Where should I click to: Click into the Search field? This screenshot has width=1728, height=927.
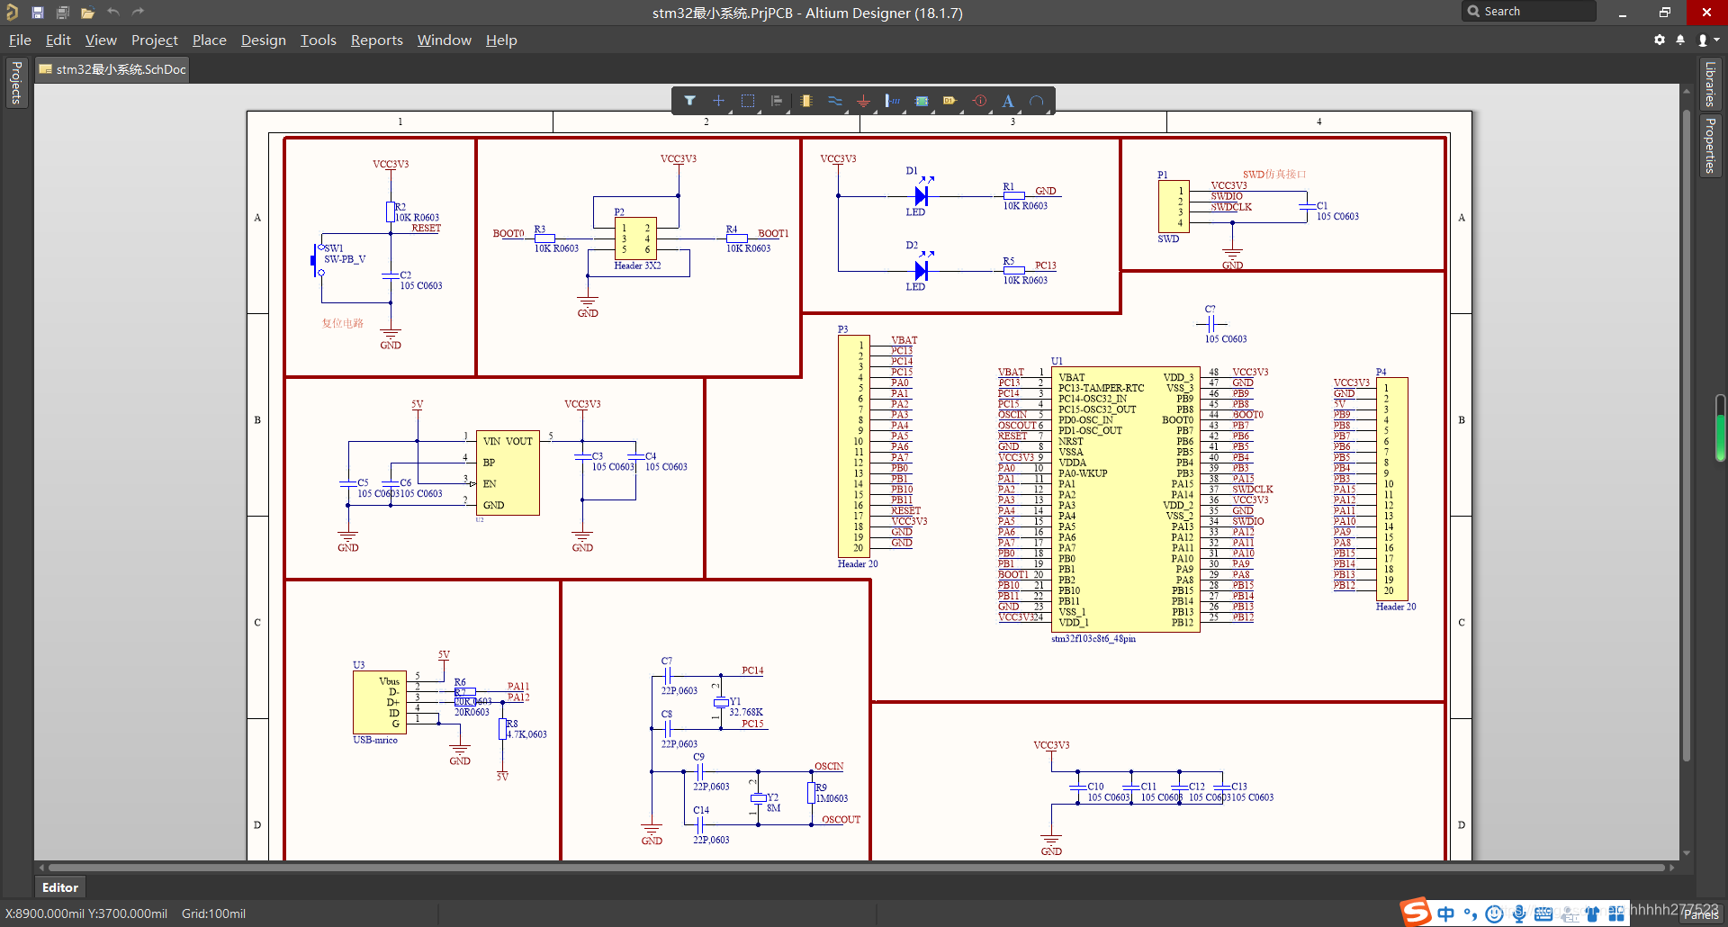(x=1529, y=12)
